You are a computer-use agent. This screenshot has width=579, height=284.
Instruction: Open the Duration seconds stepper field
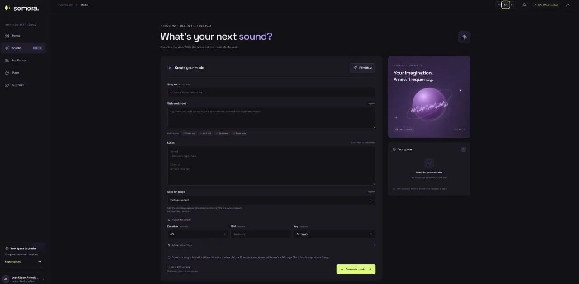coord(198,234)
